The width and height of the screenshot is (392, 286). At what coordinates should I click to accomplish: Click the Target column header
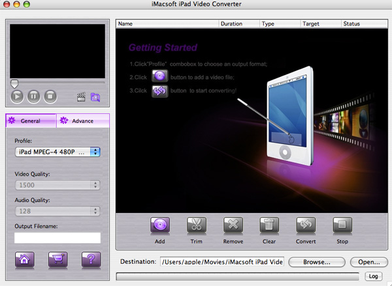pos(321,23)
